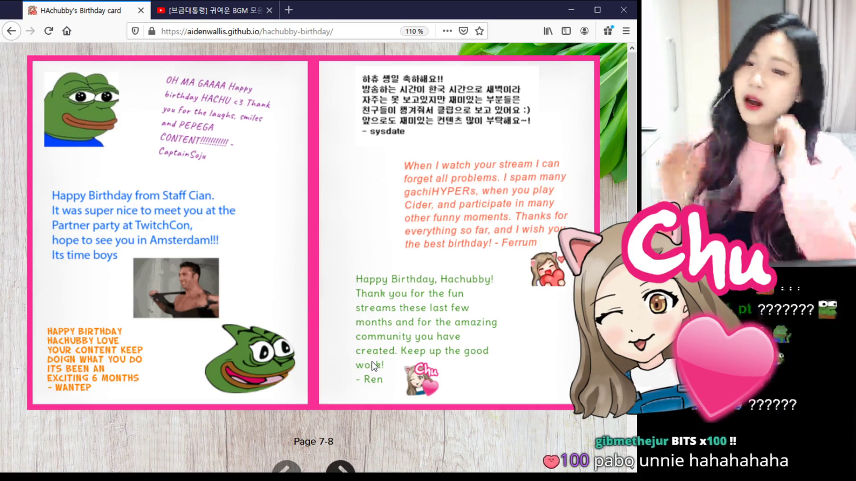Viewport: 856px width, 481px height.
Task: Click the Korean greeting line "하츄 생일 축하해요!!"
Action: click(402, 79)
